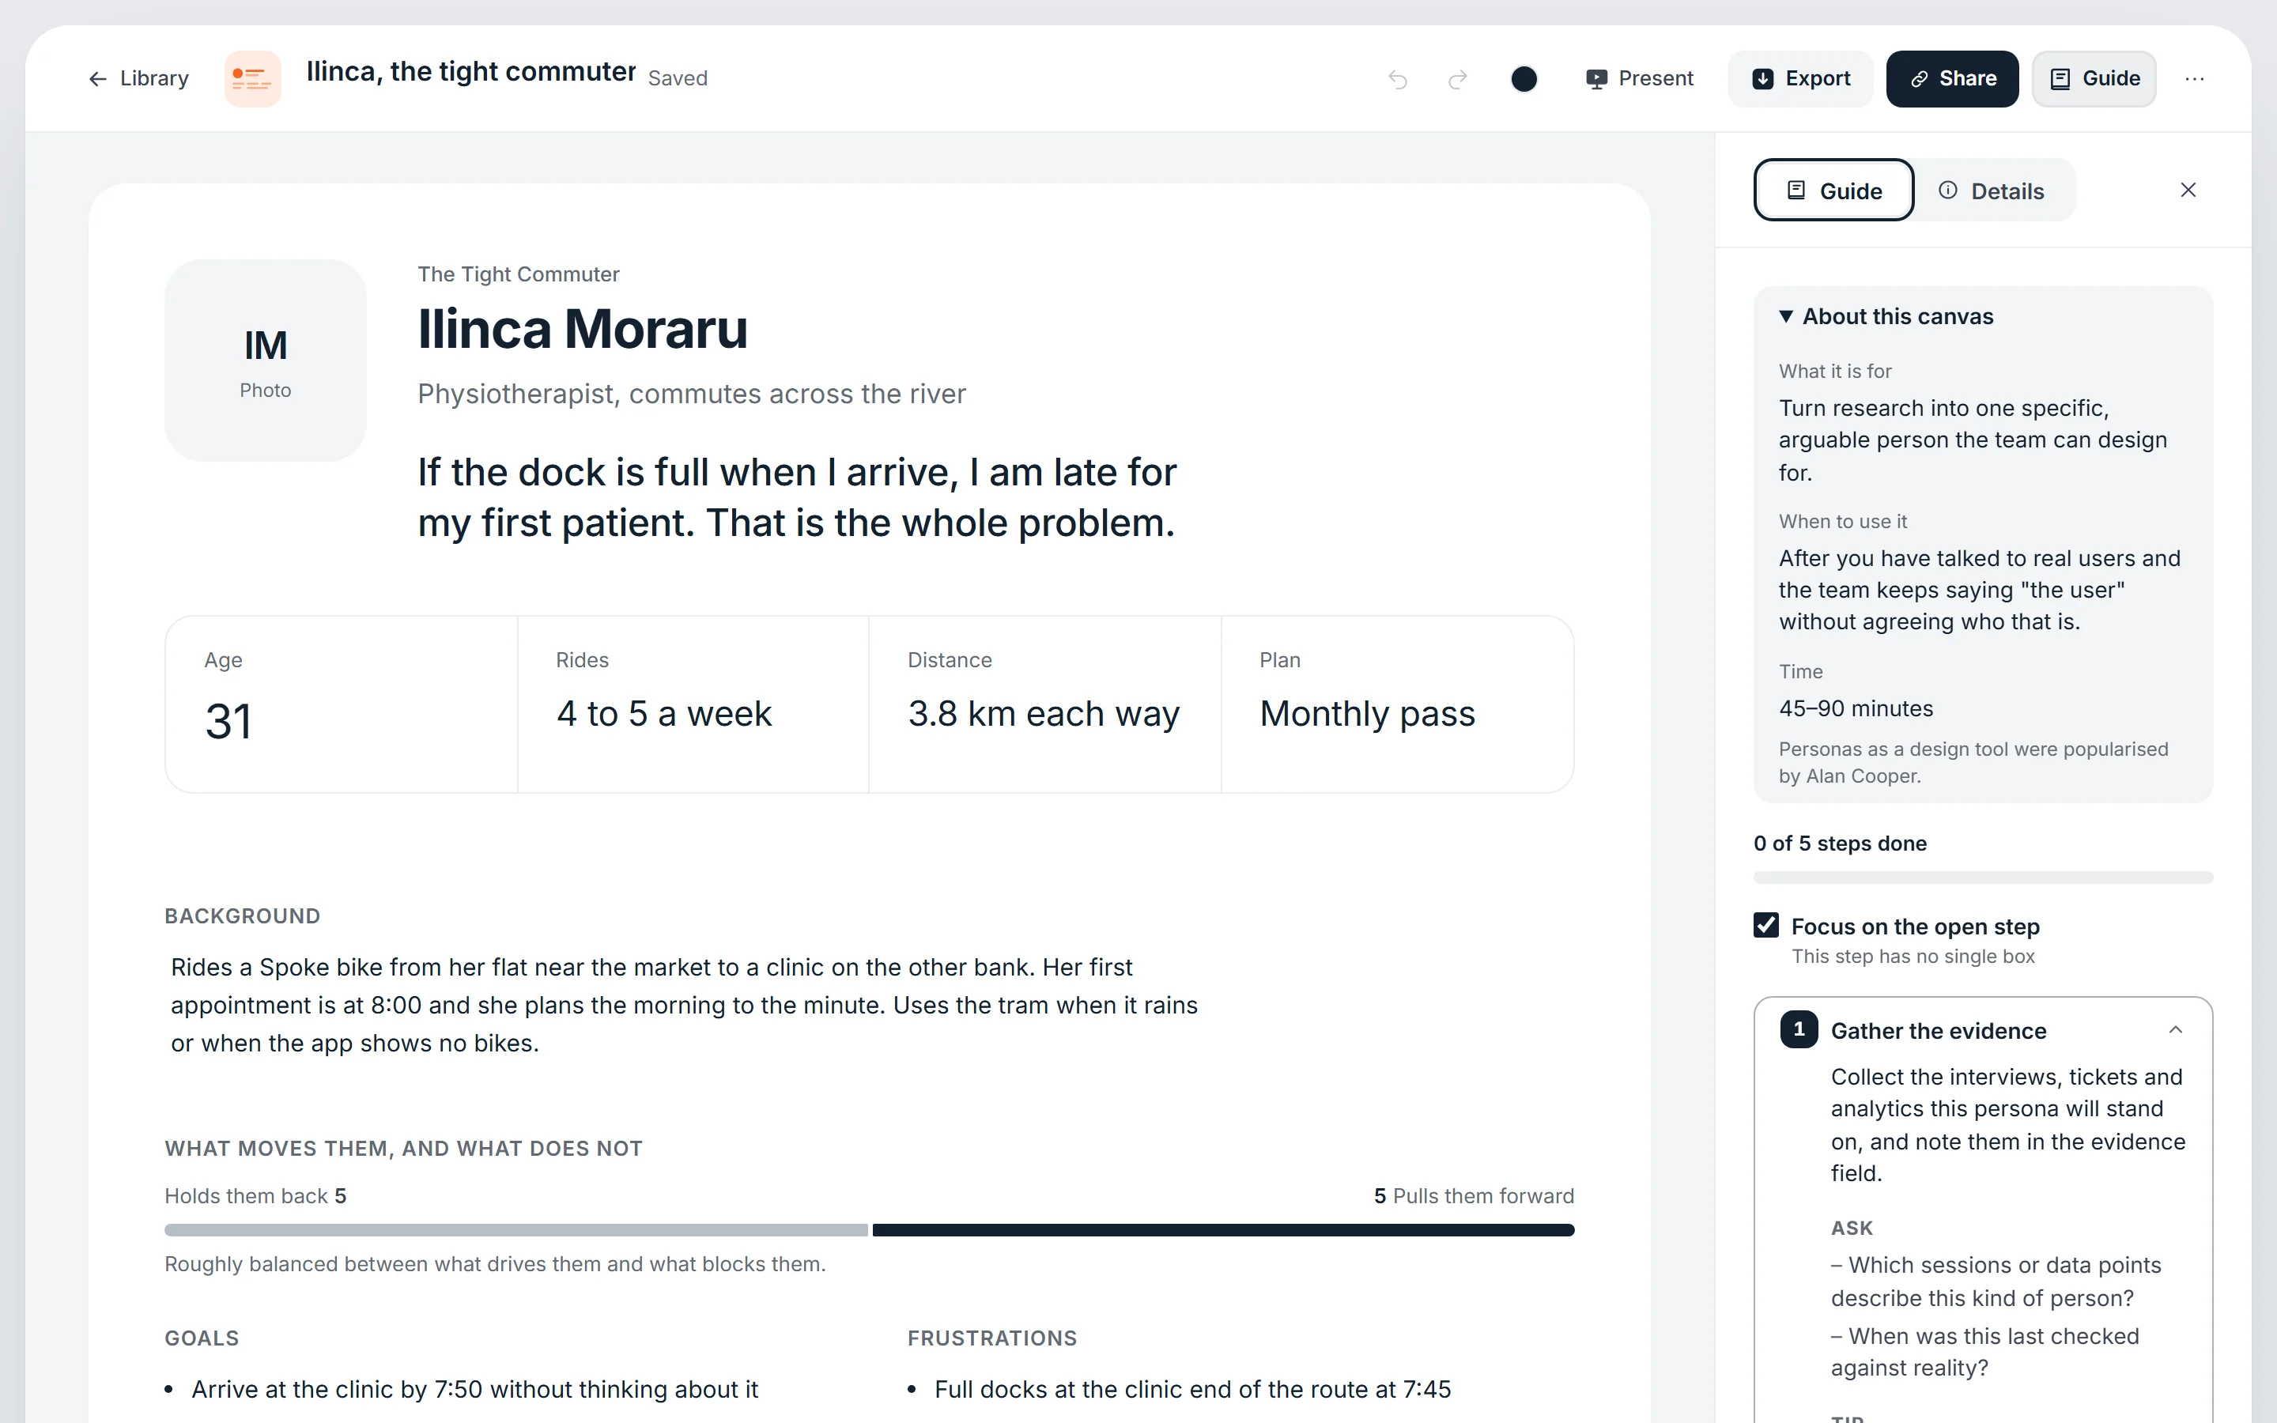Viewport: 2277px width, 1423px height.
Task: Share this canvas
Action: (x=1952, y=79)
